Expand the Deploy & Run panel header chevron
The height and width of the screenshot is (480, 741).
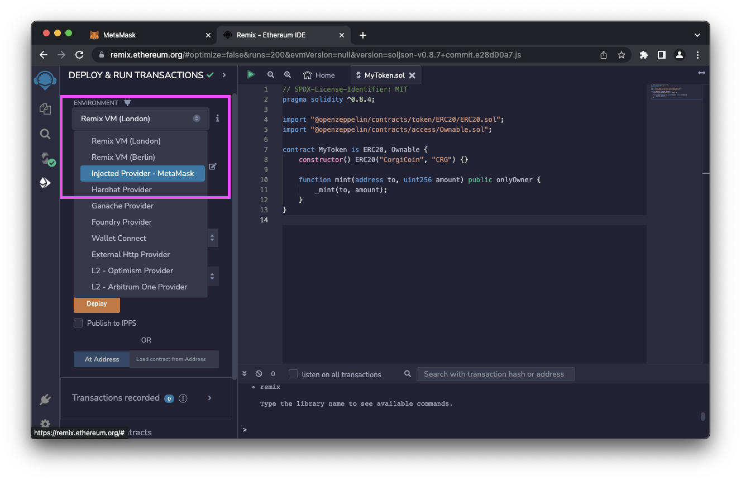point(224,75)
